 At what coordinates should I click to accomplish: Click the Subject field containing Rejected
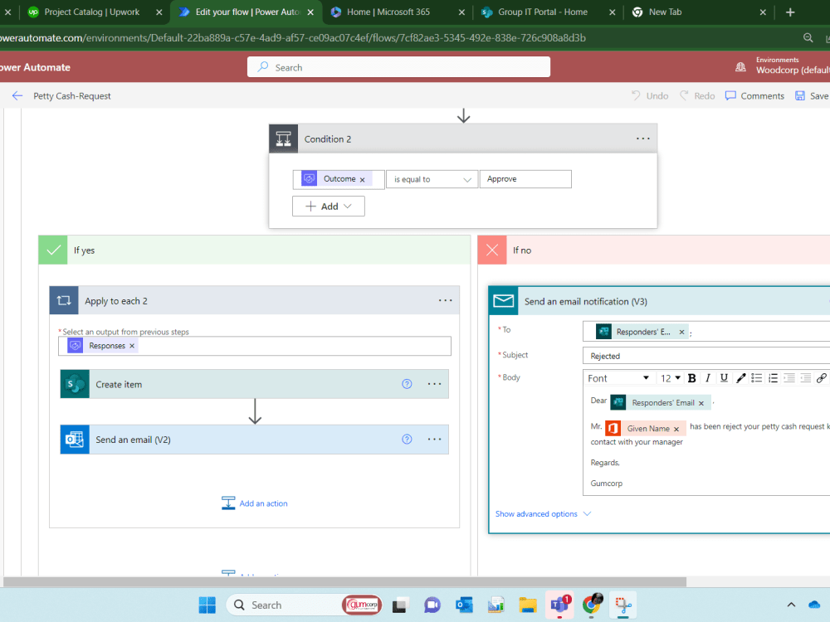706,356
